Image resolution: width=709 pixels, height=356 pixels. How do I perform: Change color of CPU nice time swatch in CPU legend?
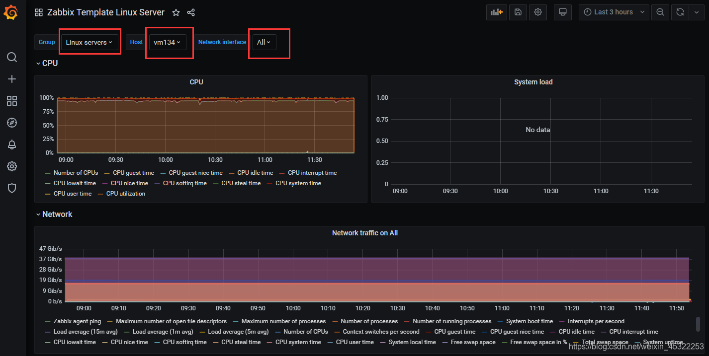pyautogui.click(x=105, y=183)
